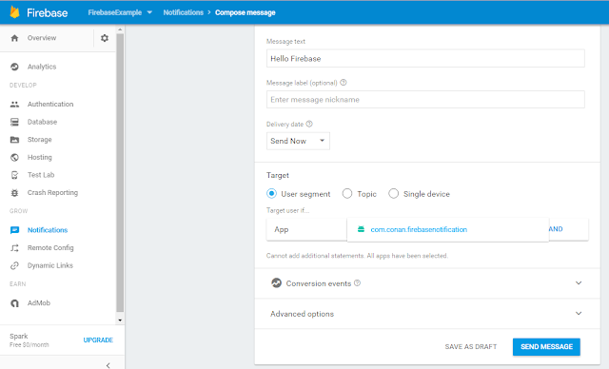
Task: Click the Send Message button
Action: [546, 347]
